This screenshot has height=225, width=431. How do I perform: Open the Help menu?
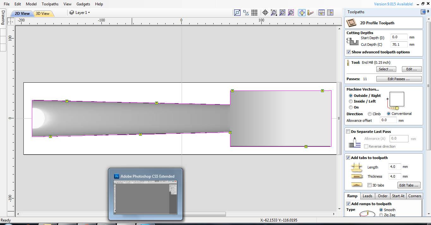(x=99, y=4)
